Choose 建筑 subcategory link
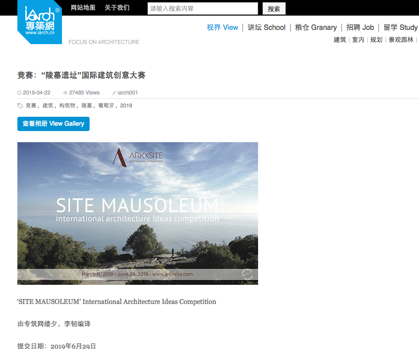Viewport: 419px width, 349px height. (340, 40)
